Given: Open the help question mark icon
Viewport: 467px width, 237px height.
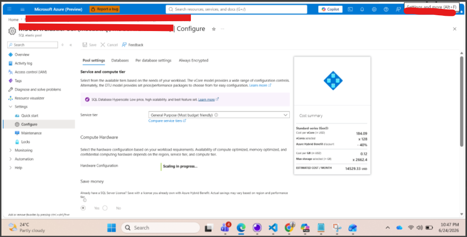Looking at the screenshot, I should tap(386, 9).
